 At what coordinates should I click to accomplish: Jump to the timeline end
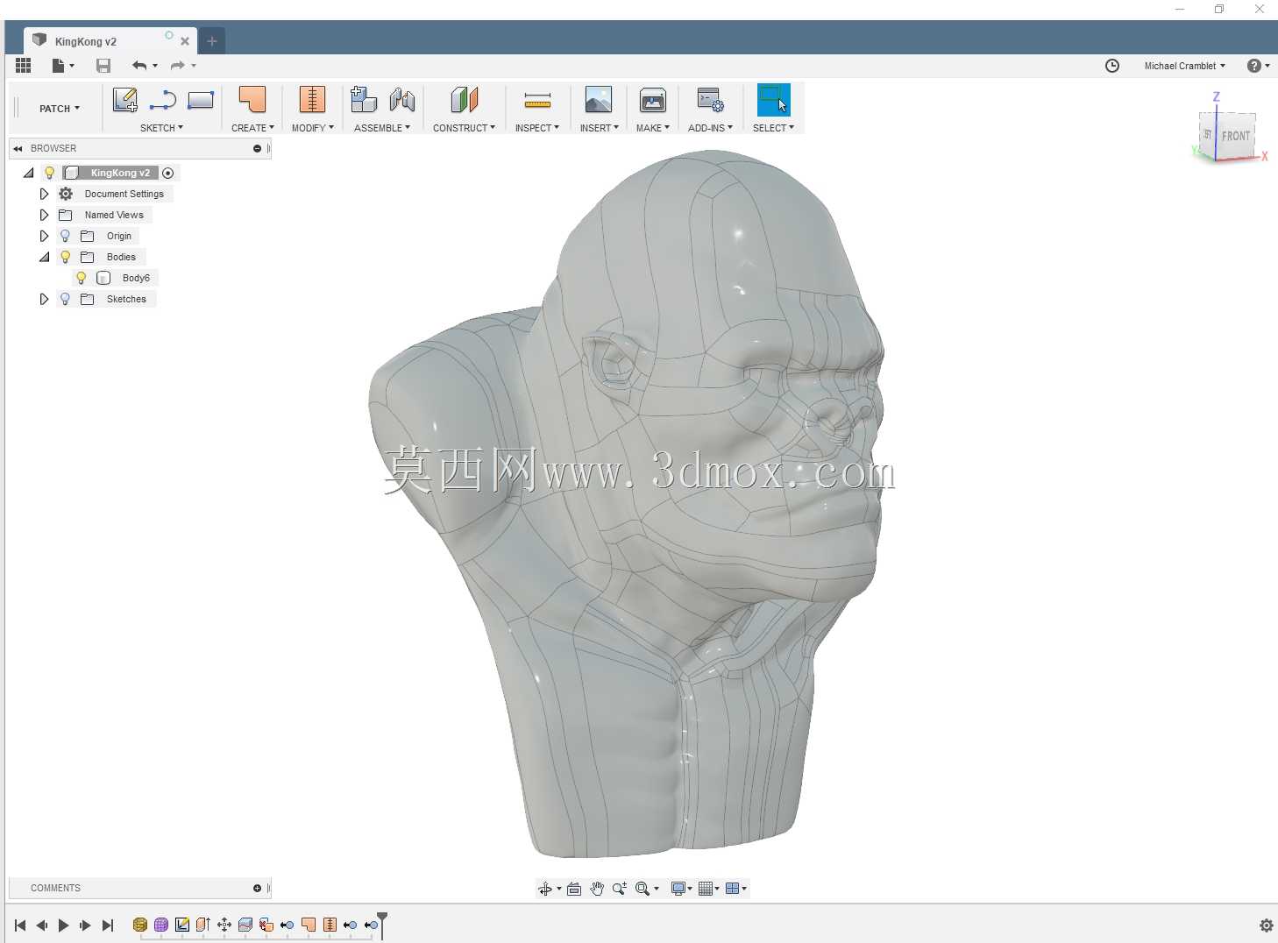(108, 925)
